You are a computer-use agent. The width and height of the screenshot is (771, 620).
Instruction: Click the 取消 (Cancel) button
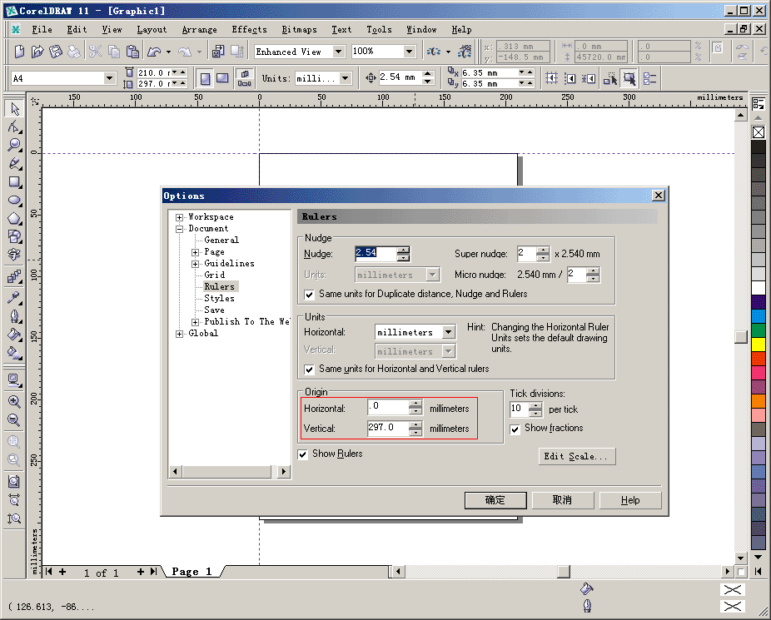(x=563, y=500)
